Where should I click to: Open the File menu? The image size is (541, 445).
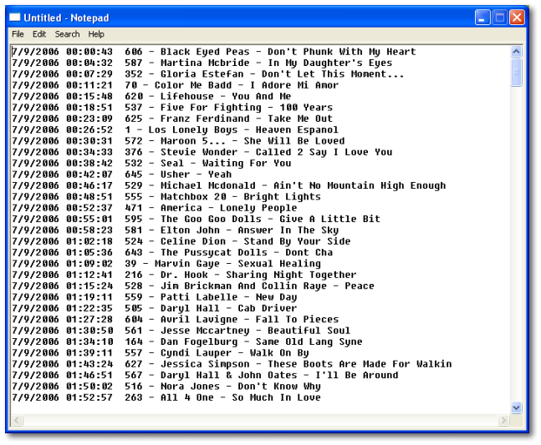point(18,34)
